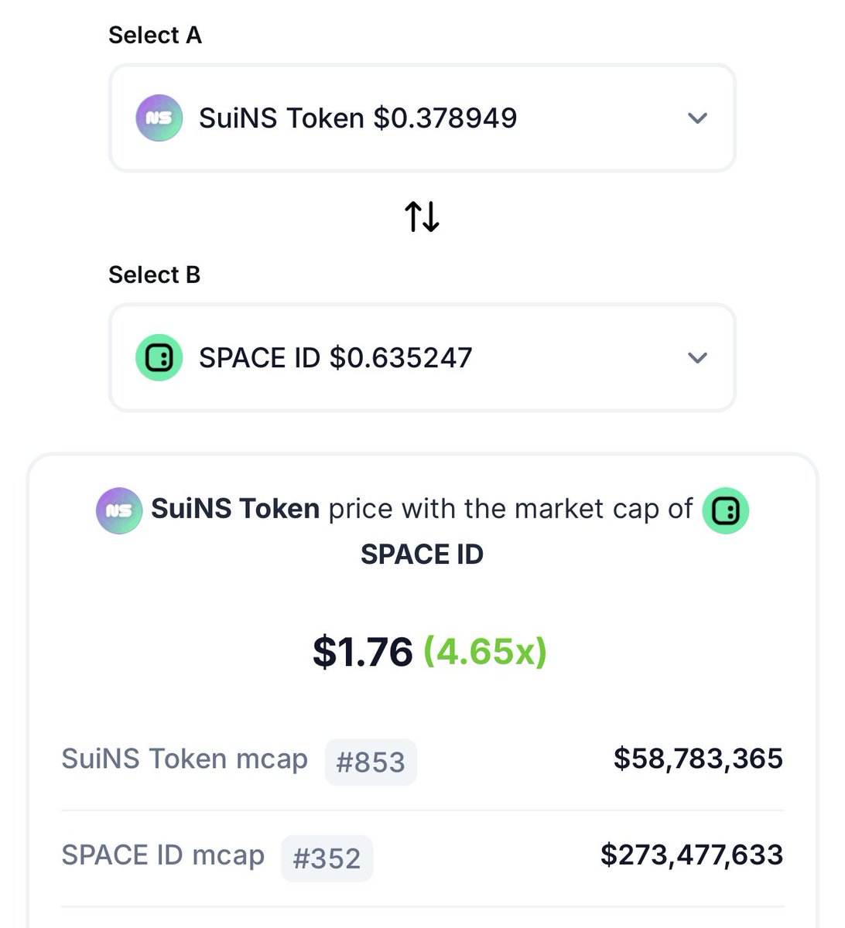
Task: Click the Select A label
Action: click(x=155, y=35)
